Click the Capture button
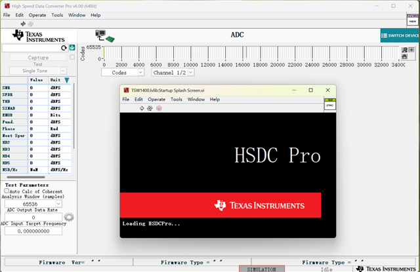The height and width of the screenshot is (272, 420). (38, 58)
